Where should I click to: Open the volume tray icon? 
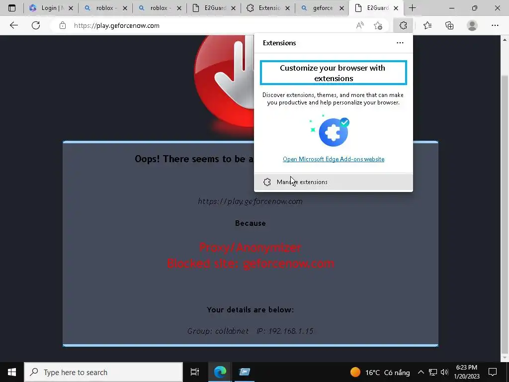click(444, 372)
